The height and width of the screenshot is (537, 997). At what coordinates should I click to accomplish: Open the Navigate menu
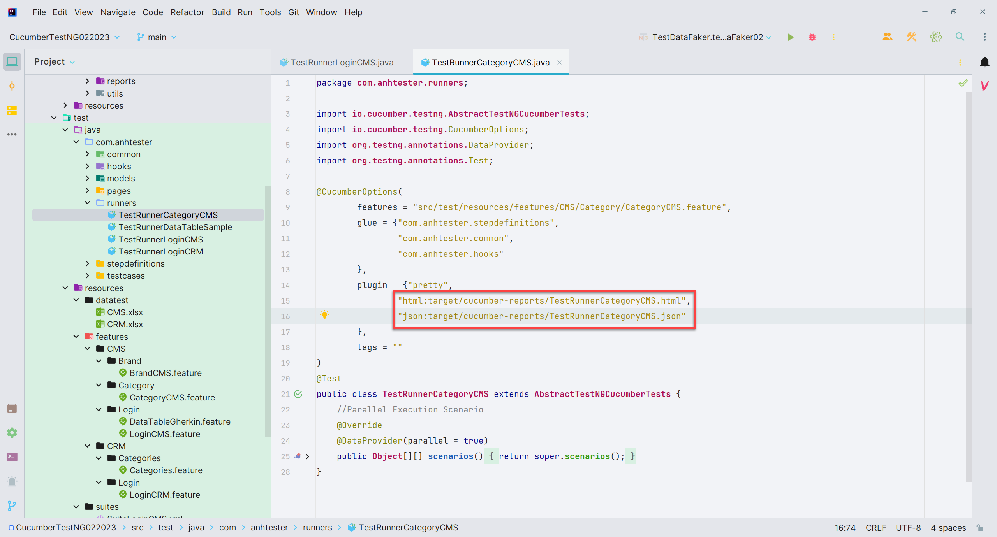click(118, 12)
